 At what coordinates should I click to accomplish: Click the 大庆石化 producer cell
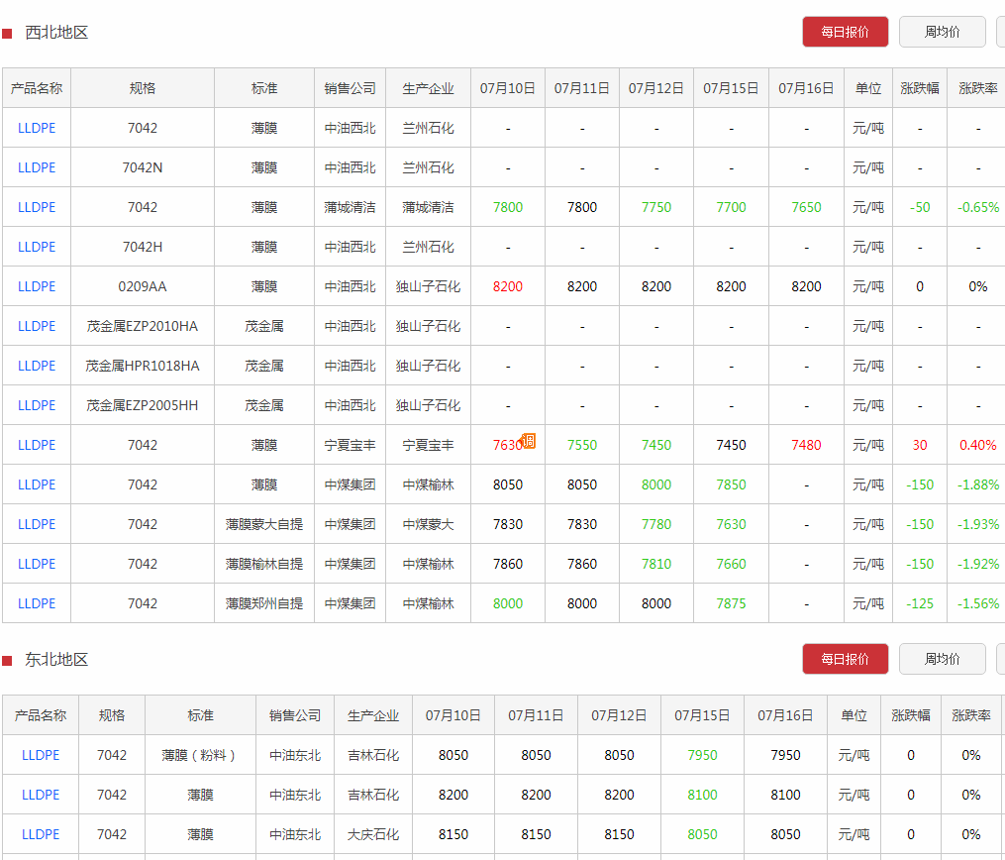pyautogui.click(x=373, y=835)
